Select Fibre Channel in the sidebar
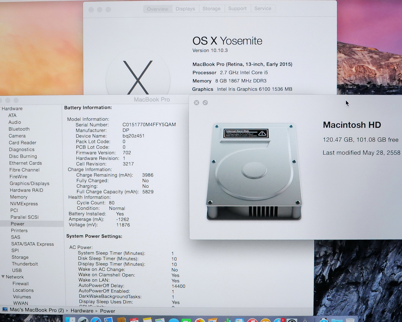402x322 pixels. coord(25,170)
